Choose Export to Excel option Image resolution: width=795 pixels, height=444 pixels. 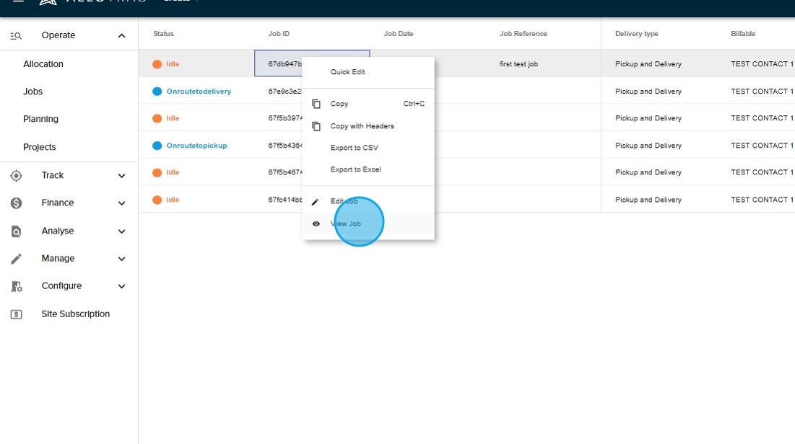tap(355, 169)
